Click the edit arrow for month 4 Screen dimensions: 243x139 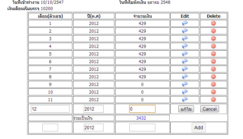(185, 46)
